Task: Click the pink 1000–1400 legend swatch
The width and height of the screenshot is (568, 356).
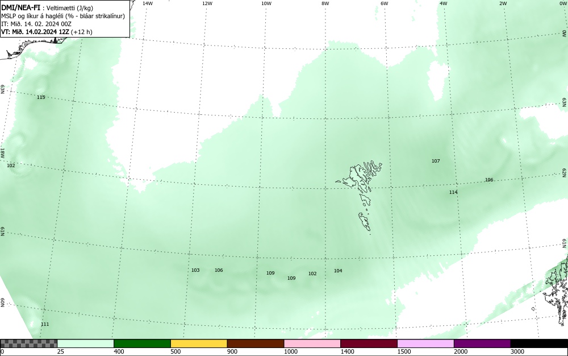Action: (312, 343)
